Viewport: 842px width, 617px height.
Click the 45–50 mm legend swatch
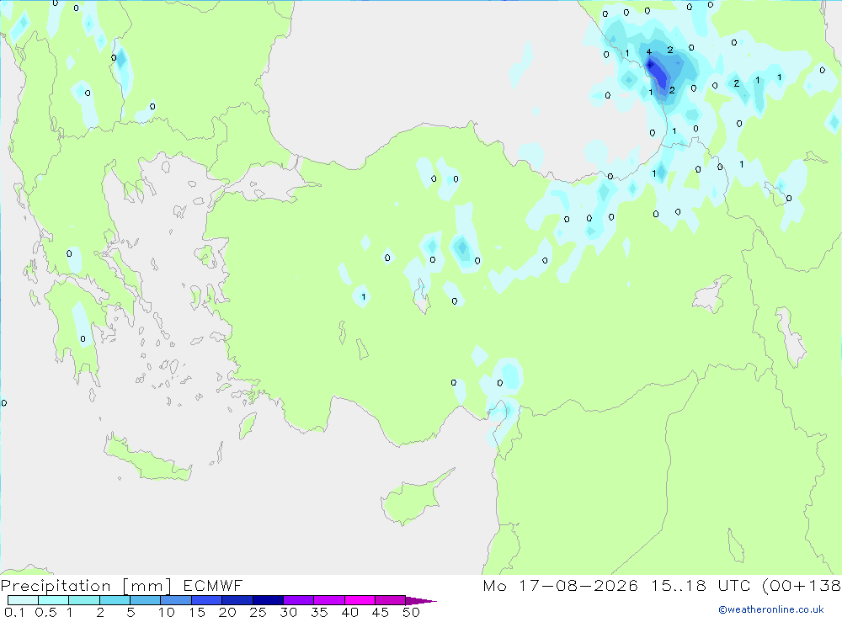(x=391, y=600)
